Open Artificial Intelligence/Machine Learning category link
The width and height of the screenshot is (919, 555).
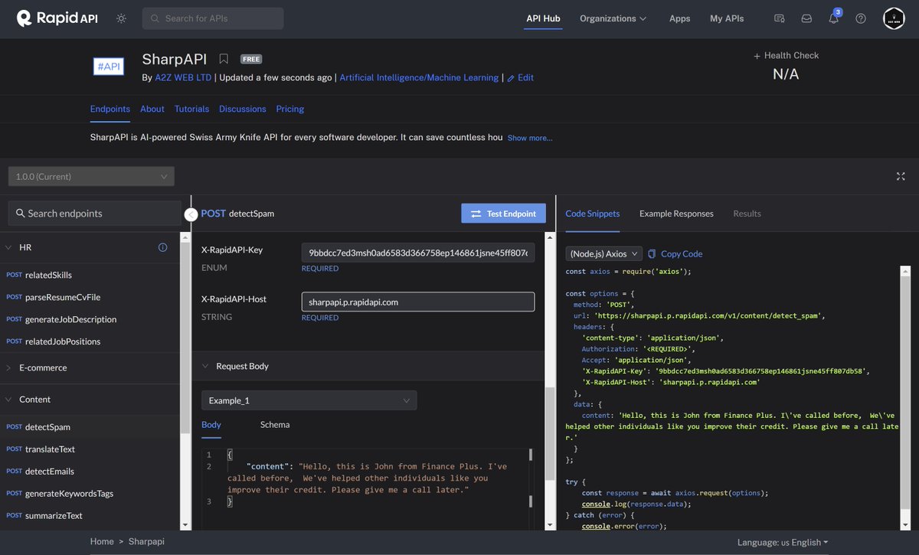click(419, 77)
